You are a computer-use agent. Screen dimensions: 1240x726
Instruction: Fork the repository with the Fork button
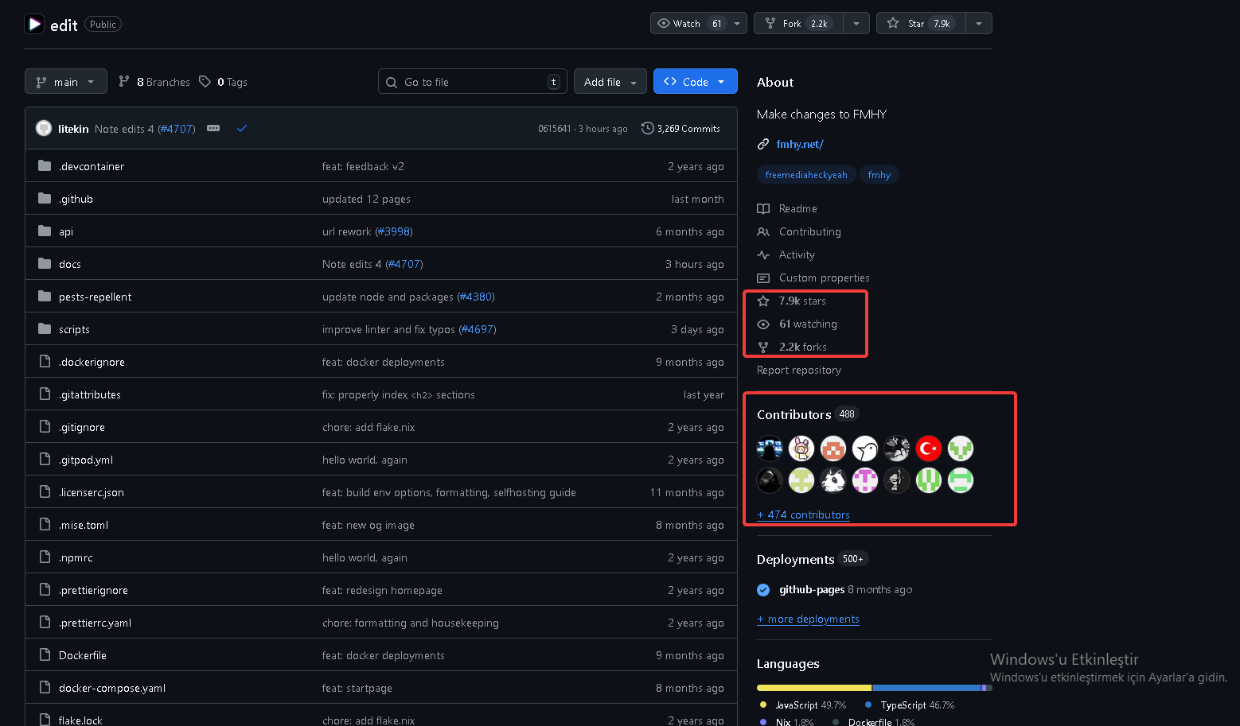pos(799,23)
